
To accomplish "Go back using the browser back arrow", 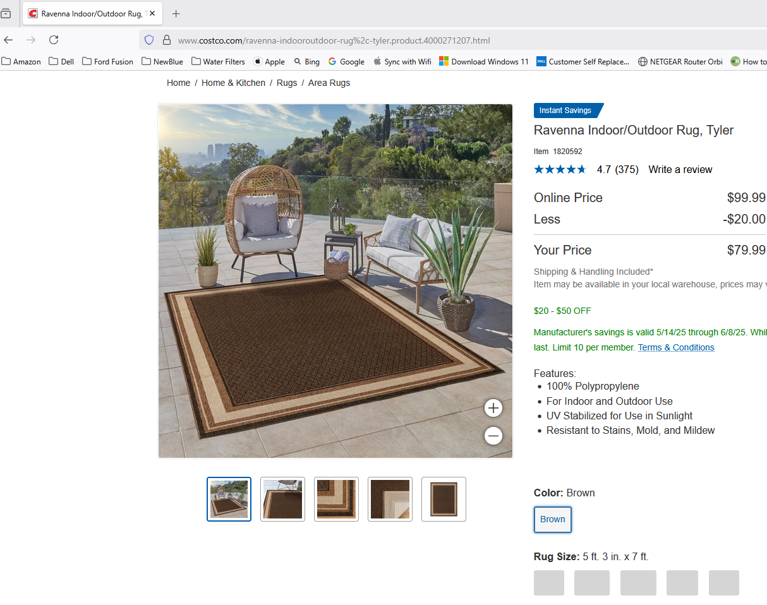I will click(x=8, y=40).
